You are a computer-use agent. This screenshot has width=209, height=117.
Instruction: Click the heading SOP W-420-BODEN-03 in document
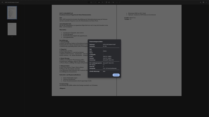(x=66, y=13)
